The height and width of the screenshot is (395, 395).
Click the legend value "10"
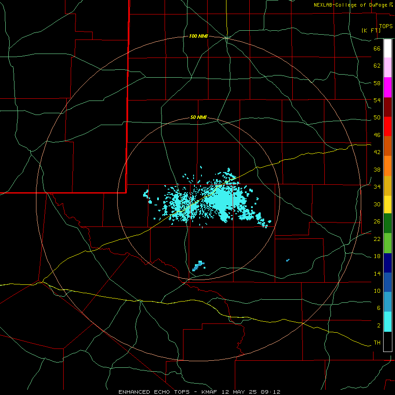[377, 291]
